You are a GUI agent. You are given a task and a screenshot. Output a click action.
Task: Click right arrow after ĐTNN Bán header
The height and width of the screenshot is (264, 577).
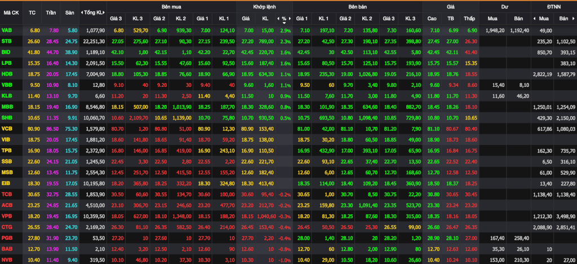574,19
